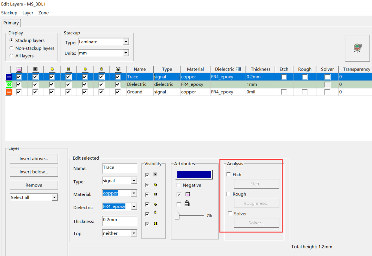The width and height of the screenshot is (372, 256).
Task: Click the orange Ground layer icon
Action: click(9, 92)
